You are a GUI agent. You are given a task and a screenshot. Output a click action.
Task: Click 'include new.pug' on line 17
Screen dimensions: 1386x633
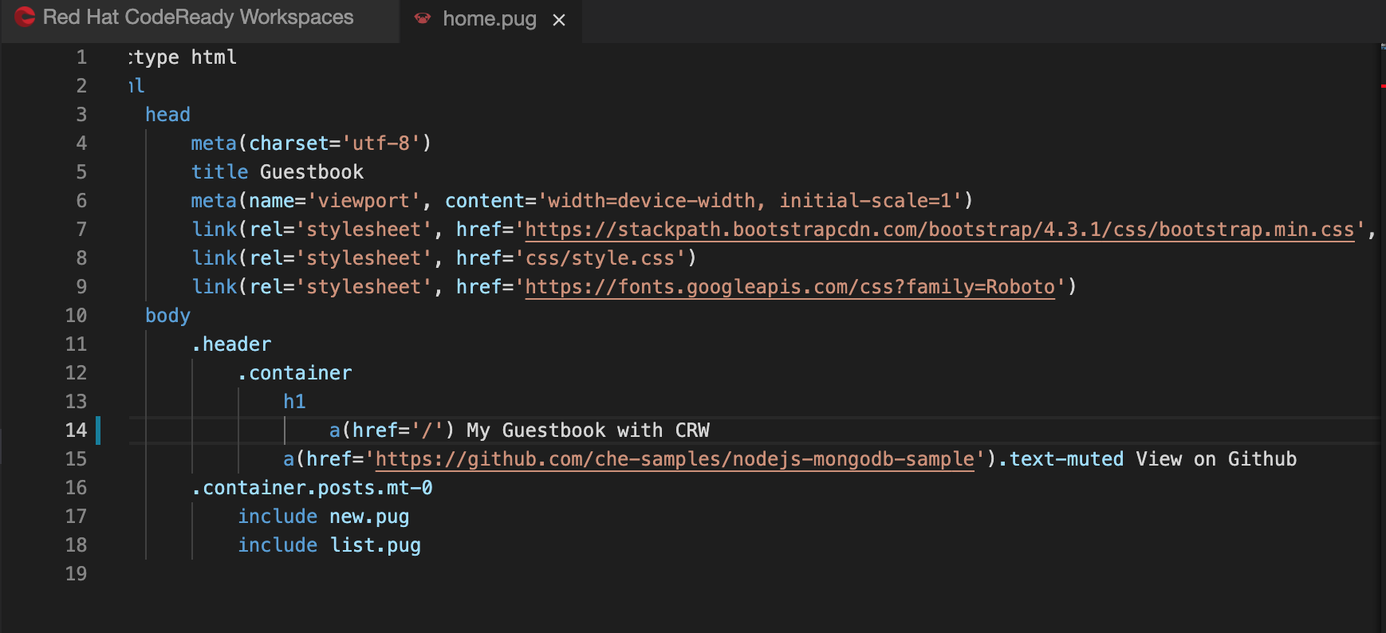point(324,517)
